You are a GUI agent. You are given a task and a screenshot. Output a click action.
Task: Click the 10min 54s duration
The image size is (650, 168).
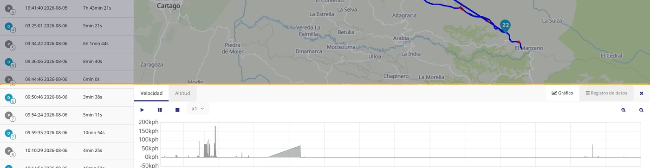click(94, 132)
